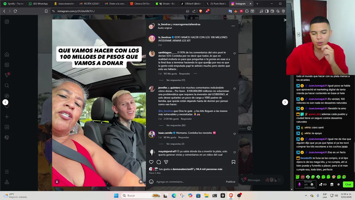Toggle microphone icon in chat input
This screenshot has width=355, height=200.
(299, 184)
